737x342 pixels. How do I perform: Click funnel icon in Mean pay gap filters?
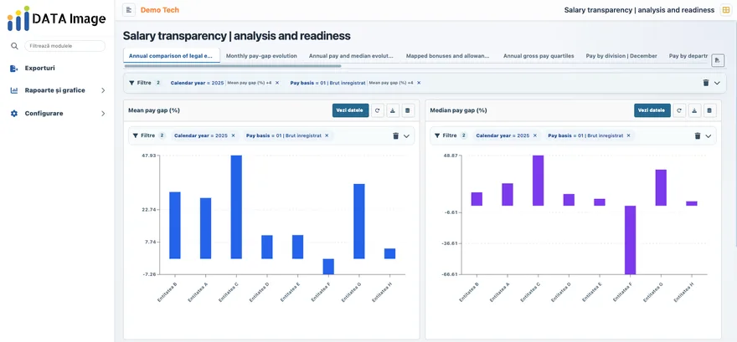[x=136, y=135]
